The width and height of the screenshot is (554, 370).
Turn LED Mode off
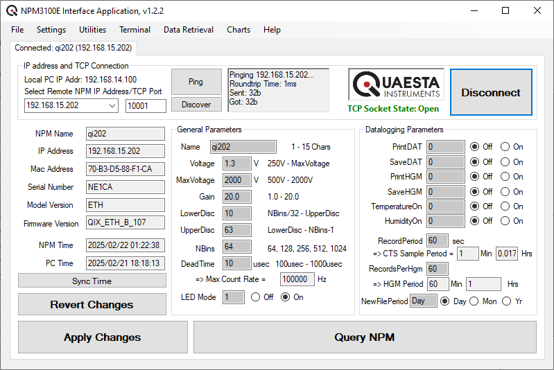(x=254, y=297)
